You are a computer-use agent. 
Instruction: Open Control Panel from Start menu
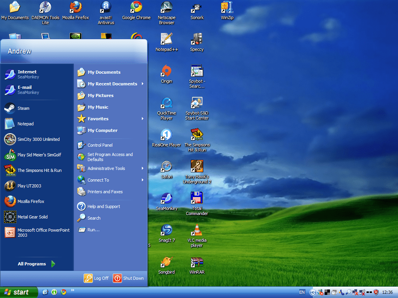tap(100, 145)
